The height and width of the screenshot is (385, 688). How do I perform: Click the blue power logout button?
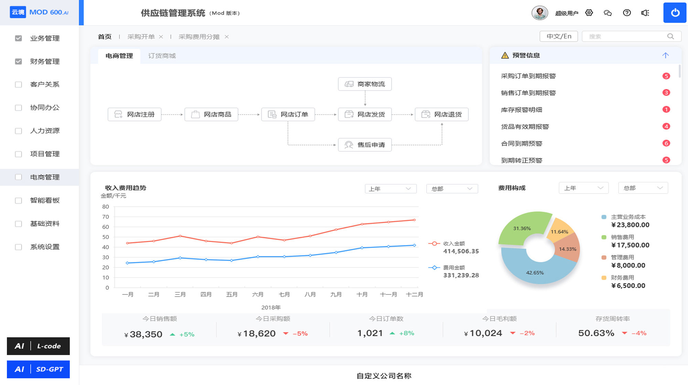(675, 13)
